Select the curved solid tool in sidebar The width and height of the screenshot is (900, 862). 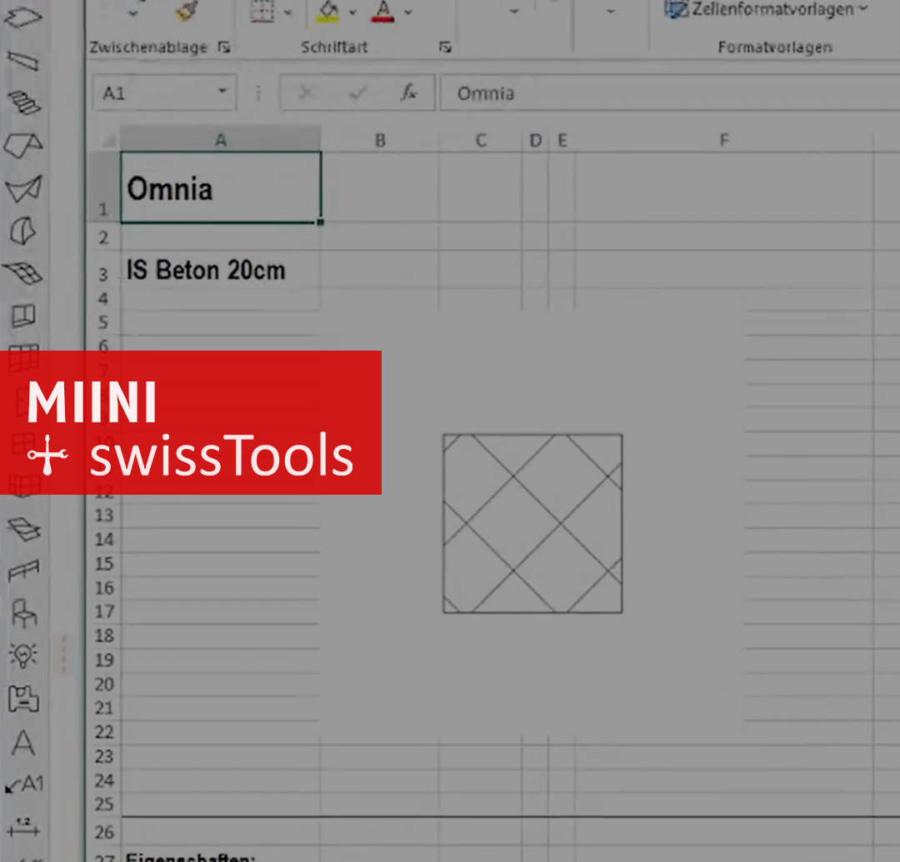[23, 232]
